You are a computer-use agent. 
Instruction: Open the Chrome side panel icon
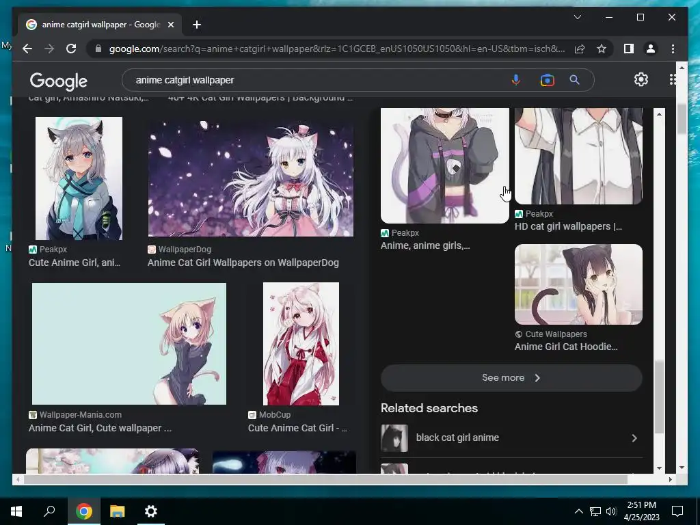[x=629, y=49]
